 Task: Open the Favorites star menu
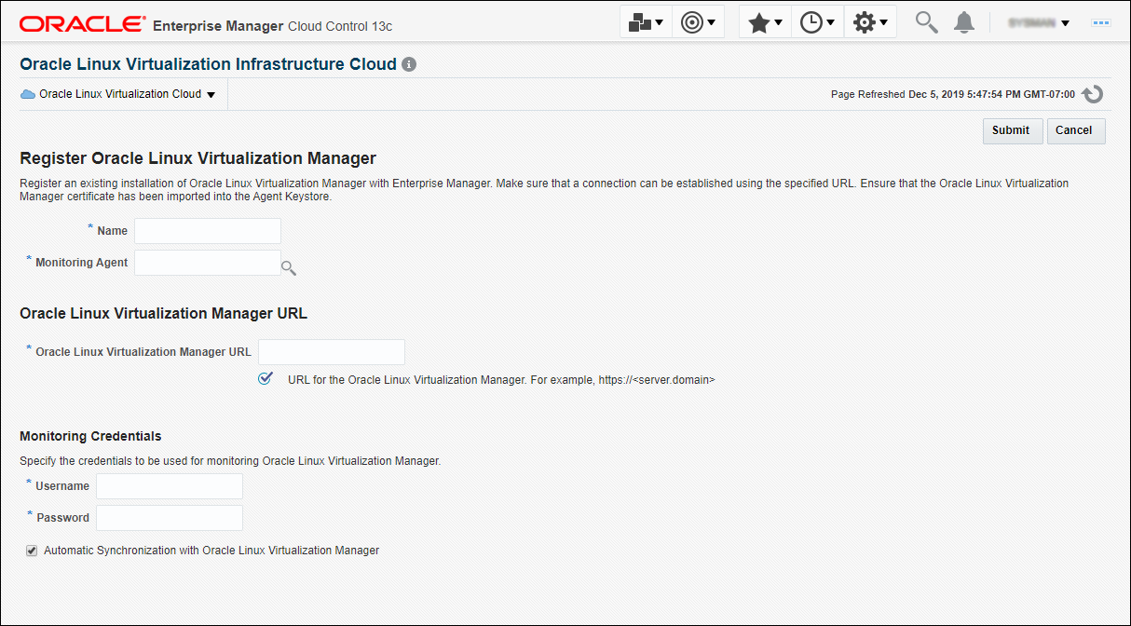765,22
